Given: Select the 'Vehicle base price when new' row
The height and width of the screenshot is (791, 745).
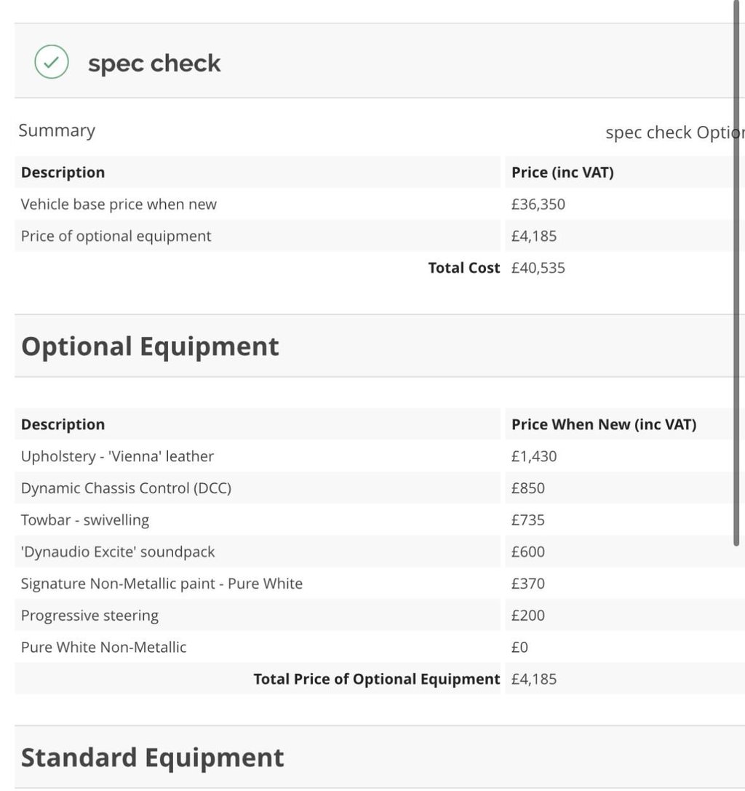Looking at the screenshot, I should (119, 204).
